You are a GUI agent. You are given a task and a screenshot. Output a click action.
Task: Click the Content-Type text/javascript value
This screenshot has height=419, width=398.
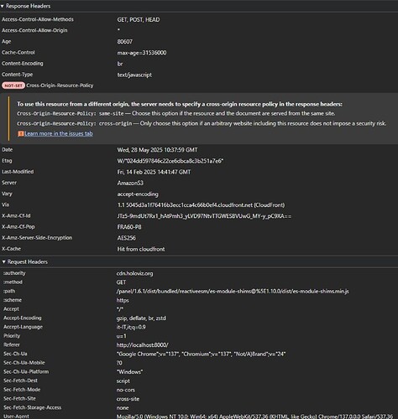click(x=134, y=75)
